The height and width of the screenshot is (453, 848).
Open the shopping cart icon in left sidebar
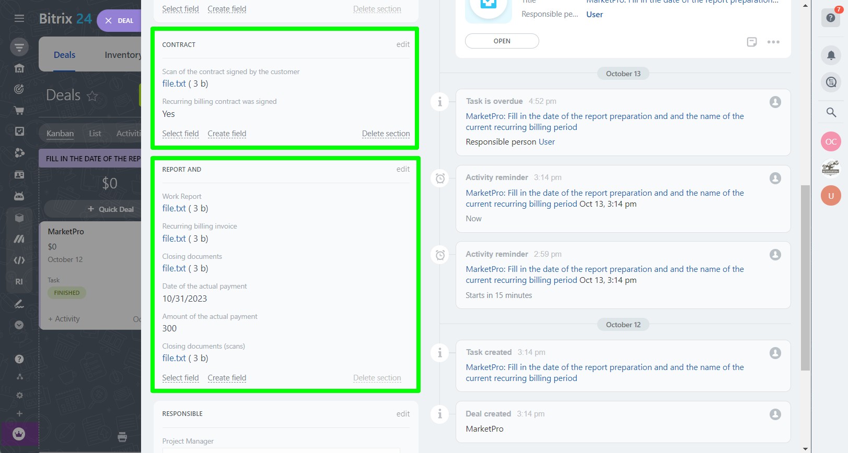point(19,110)
